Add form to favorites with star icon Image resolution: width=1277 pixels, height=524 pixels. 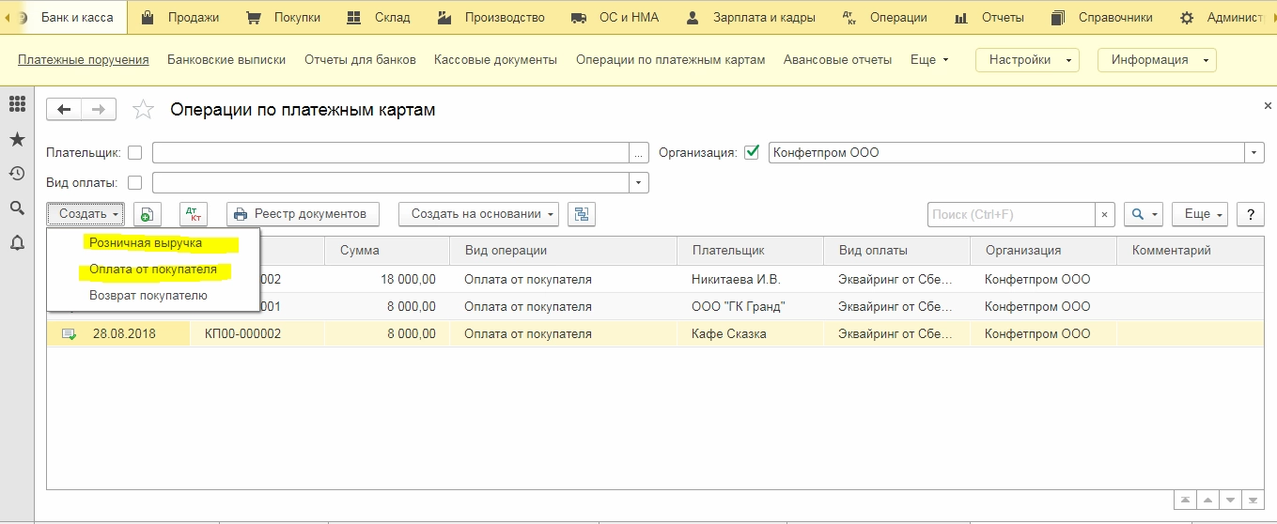(x=143, y=110)
